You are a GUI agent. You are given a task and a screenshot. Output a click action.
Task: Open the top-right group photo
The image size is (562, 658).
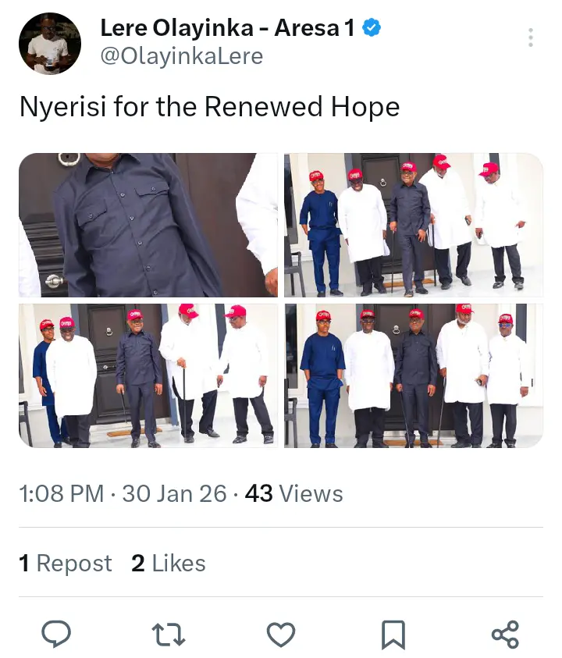[414, 225]
